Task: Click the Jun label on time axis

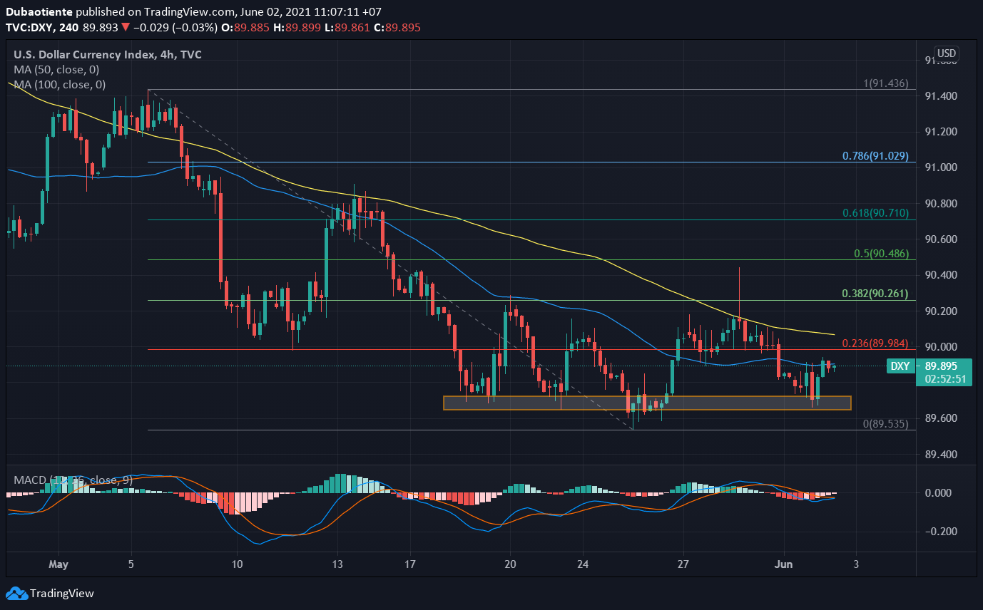Action: [783, 564]
